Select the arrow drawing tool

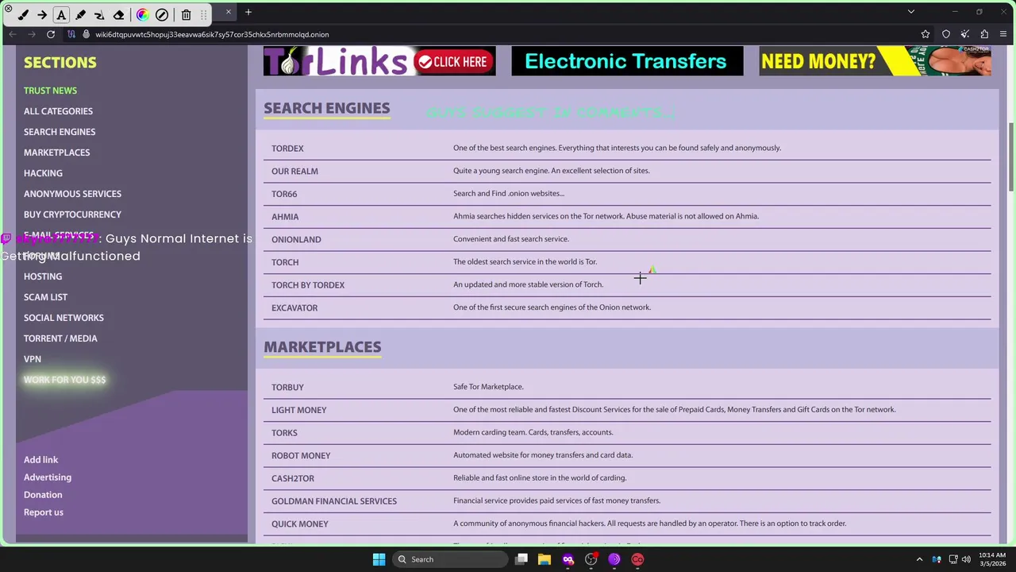pyautogui.click(x=42, y=14)
